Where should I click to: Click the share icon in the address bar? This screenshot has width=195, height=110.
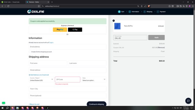pyautogui.click(x=145, y=6)
